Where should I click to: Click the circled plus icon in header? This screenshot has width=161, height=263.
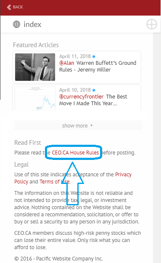[152, 24]
